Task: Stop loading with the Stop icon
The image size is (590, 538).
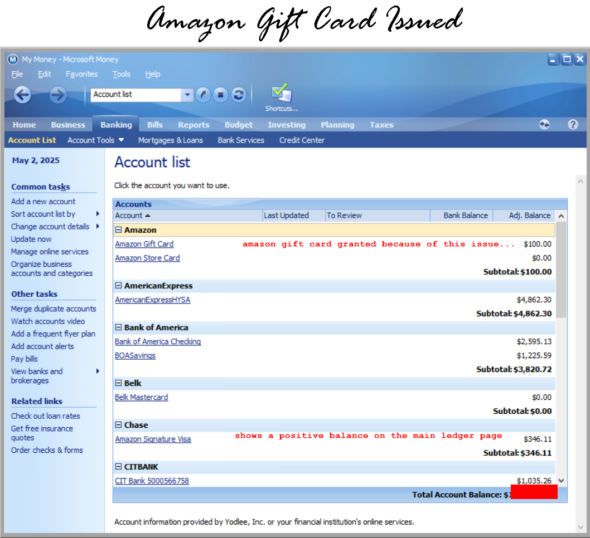Action: coord(220,95)
